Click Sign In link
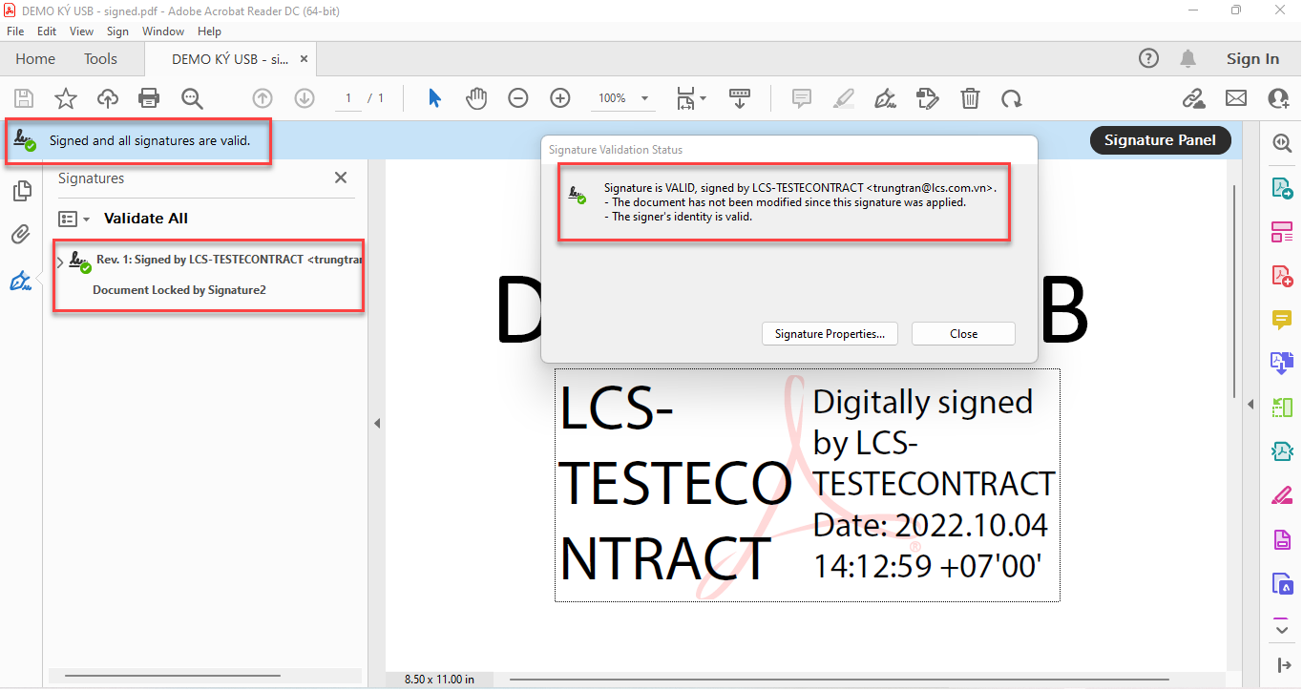The height and width of the screenshot is (691, 1303). click(x=1252, y=59)
